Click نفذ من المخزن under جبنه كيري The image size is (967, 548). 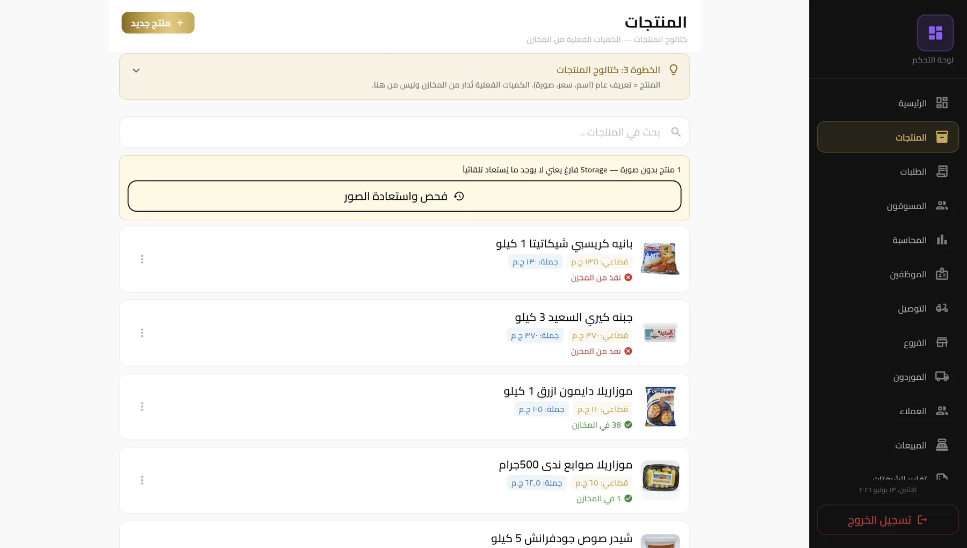[602, 351]
